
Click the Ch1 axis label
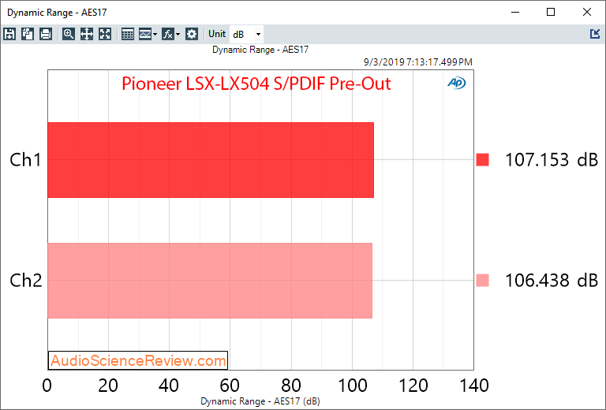click(x=25, y=160)
